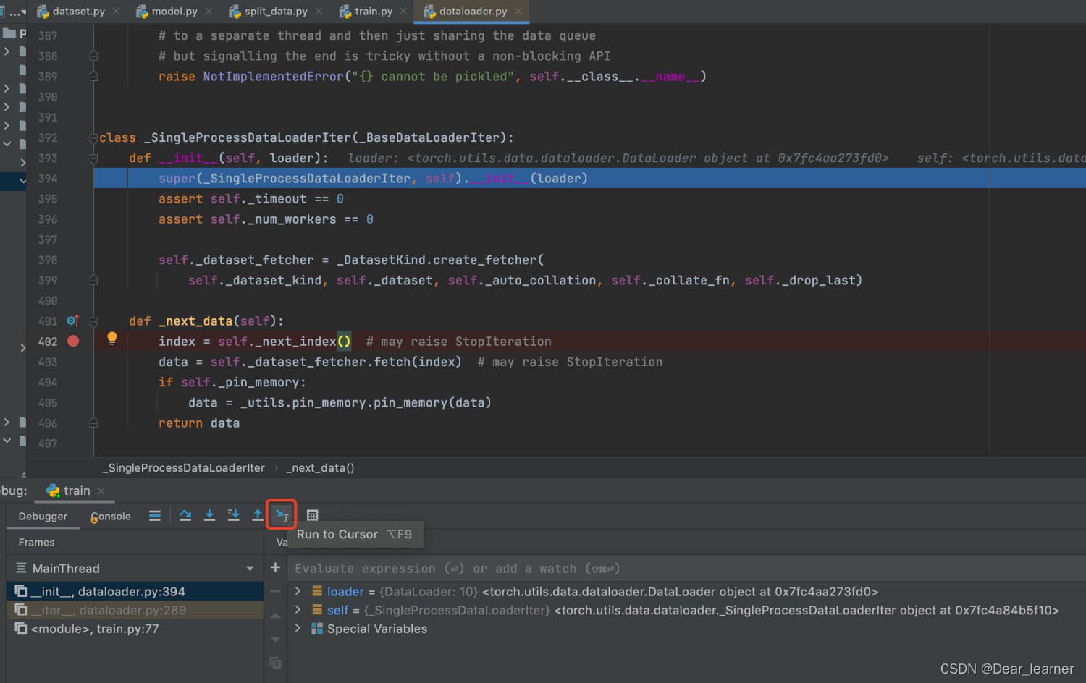Screen dimensions: 1086x683
Task: Select frame <module>, train.py:77
Action: pyautogui.click(x=135, y=629)
